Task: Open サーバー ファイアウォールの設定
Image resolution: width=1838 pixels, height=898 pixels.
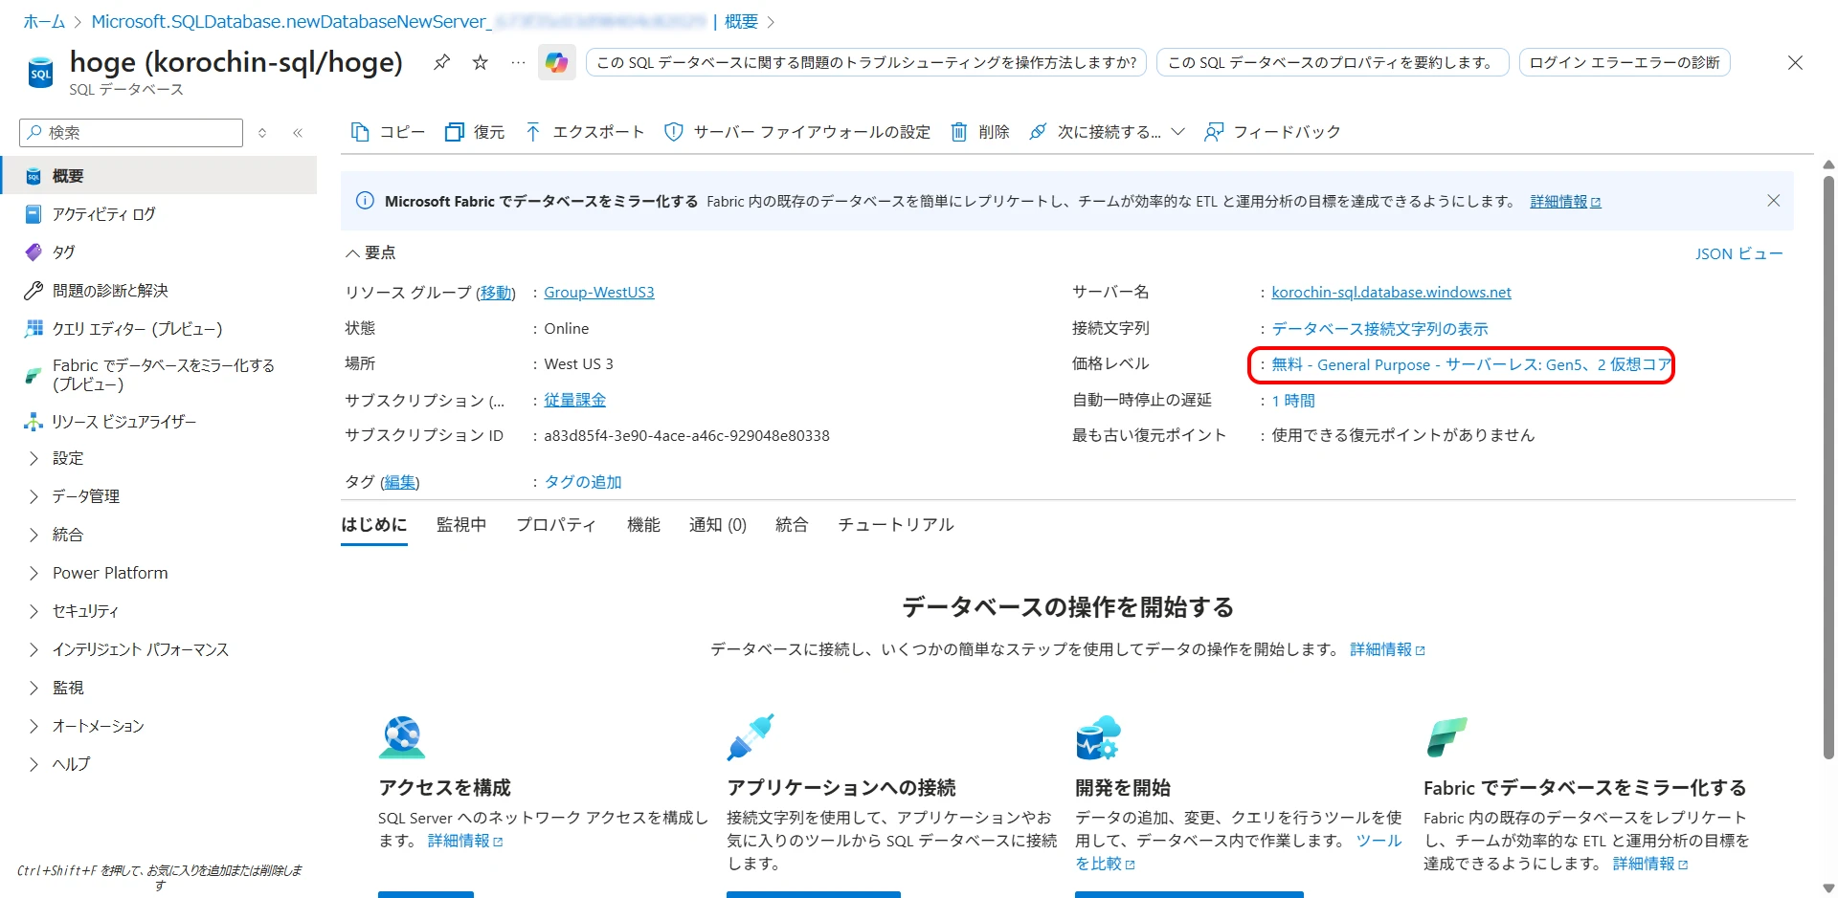Action: [797, 132]
